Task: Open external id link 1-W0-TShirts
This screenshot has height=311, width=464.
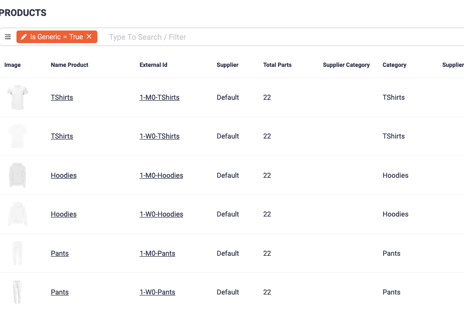Action: coord(159,136)
